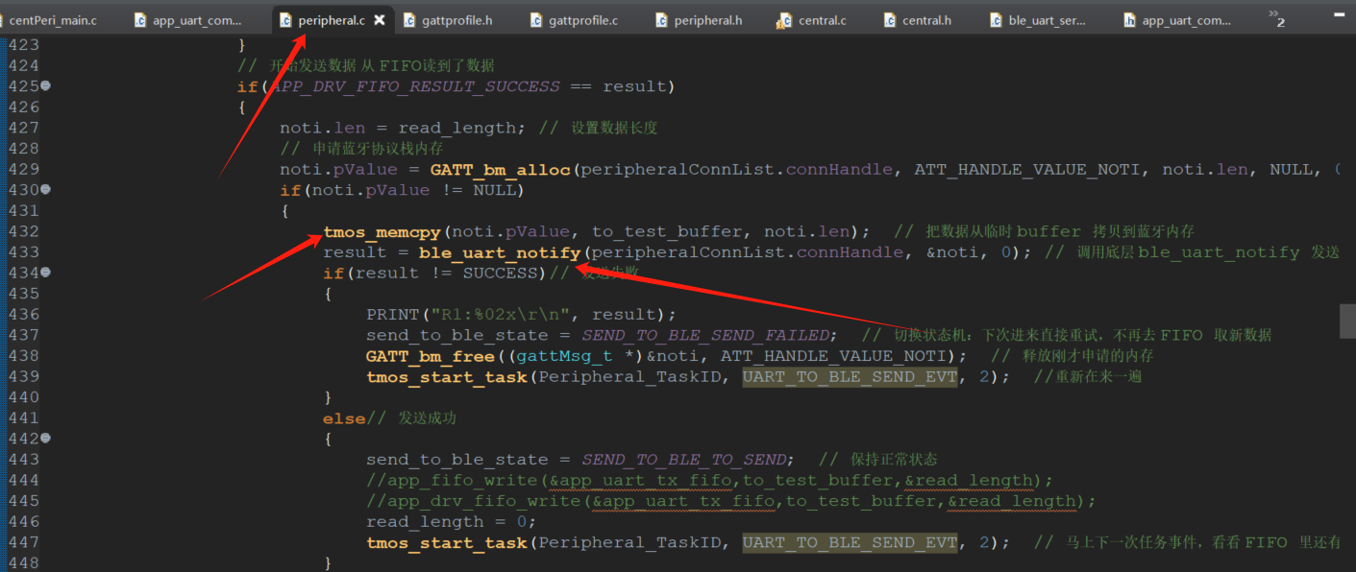
Task: Click line number 428 in gutter
Action: [x=24, y=149]
